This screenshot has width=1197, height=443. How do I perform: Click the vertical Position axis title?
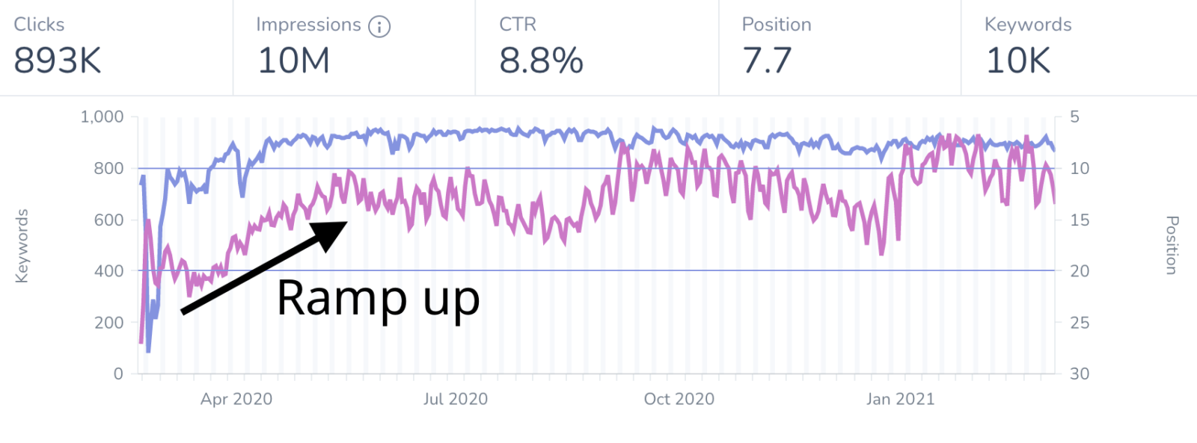pyautogui.click(x=1172, y=245)
